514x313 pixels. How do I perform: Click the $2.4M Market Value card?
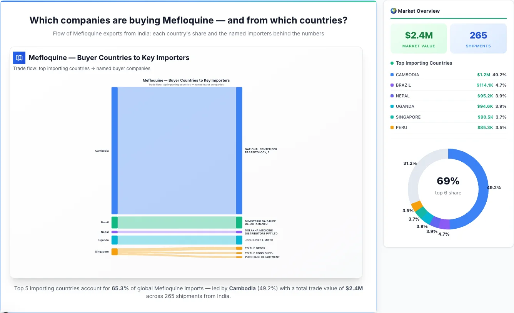(419, 38)
